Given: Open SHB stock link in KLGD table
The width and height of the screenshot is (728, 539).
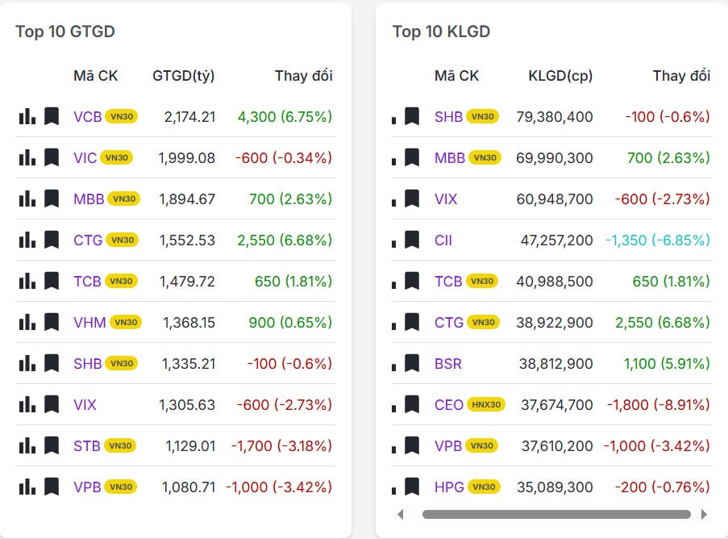Looking at the screenshot, I should point(448,116).
